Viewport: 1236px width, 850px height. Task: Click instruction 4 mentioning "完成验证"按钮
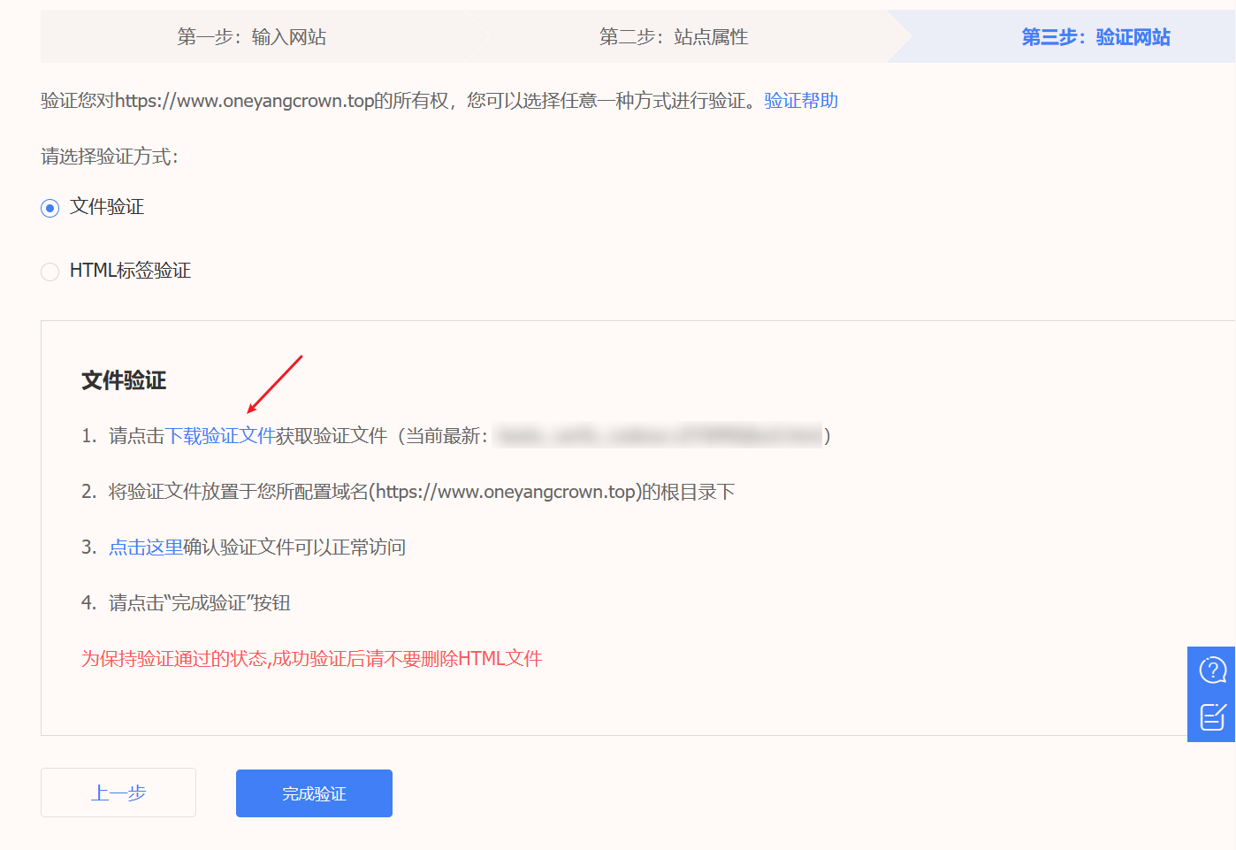(199, 603)
